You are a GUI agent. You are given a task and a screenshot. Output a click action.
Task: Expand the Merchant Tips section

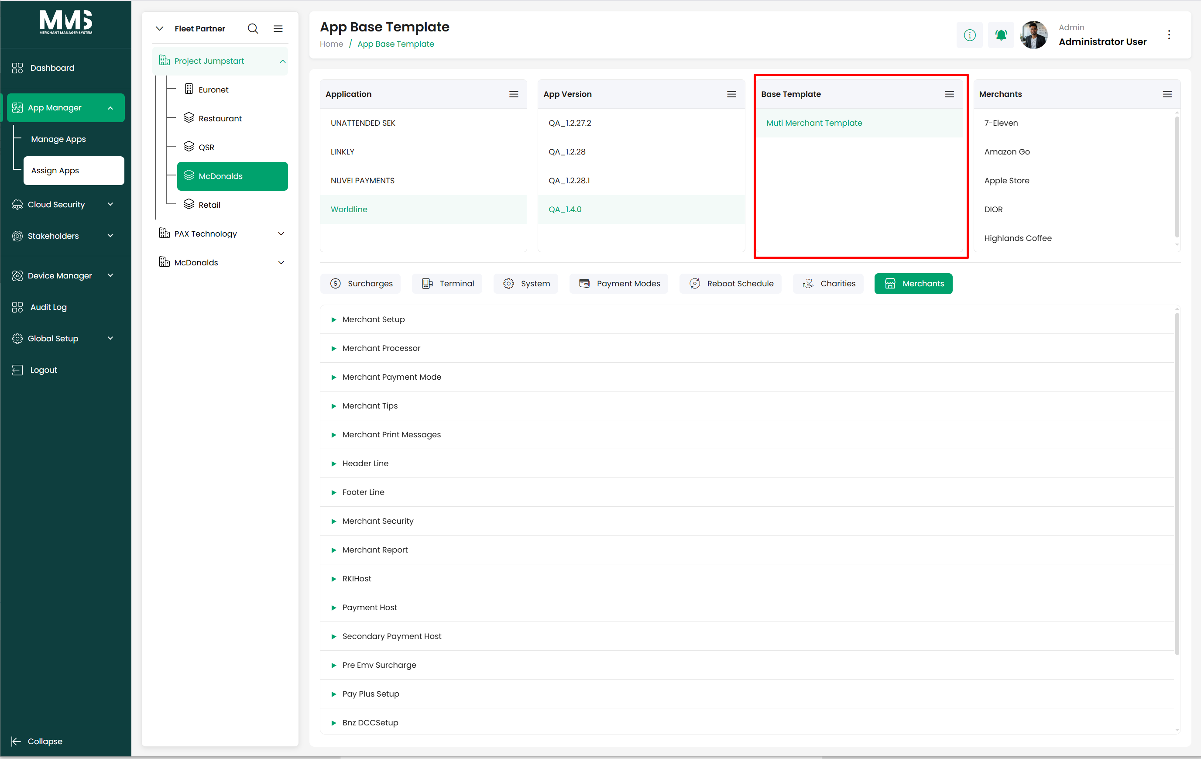(x=747, y=406)
